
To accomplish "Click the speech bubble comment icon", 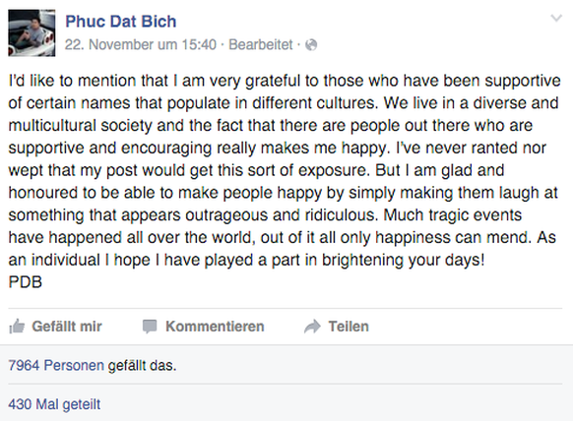I will [x=150, y=327].
